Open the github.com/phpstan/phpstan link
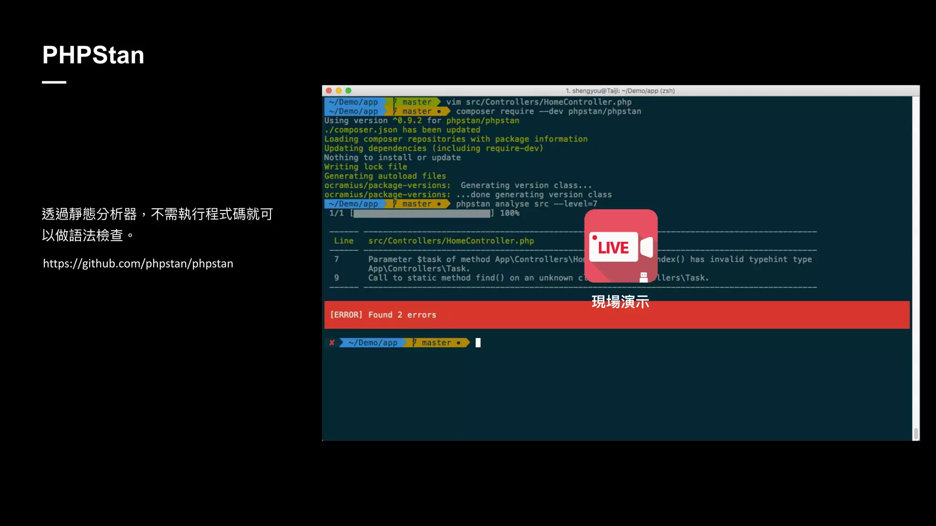This screenshot has height=526, width=936. pyautogui.click(x=138, y=263)
